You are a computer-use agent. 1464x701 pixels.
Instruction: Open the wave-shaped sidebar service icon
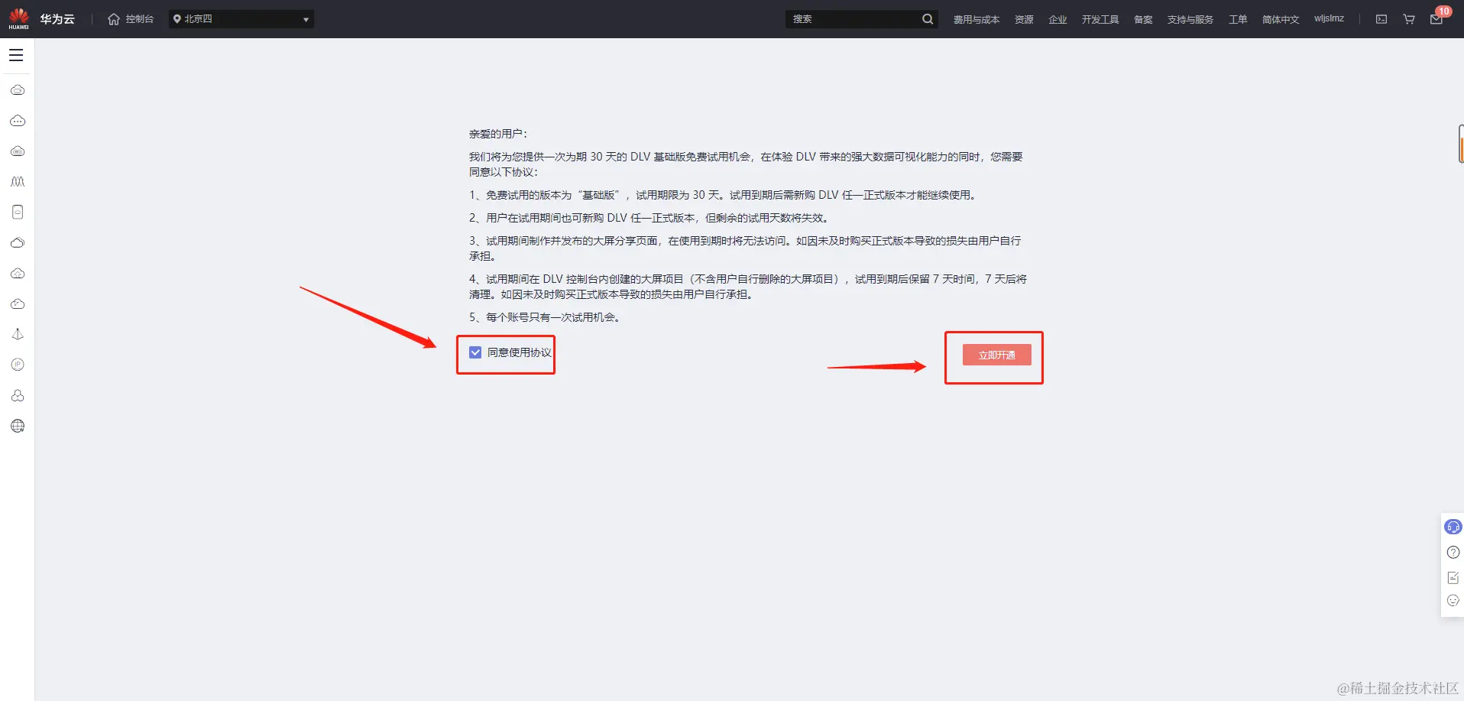click(18, 182)
